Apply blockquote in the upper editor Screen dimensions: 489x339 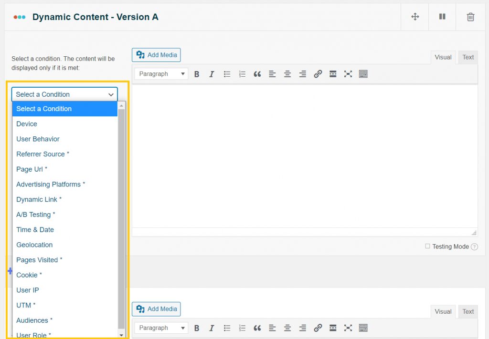pyautogui.click(x=257, y=74)
